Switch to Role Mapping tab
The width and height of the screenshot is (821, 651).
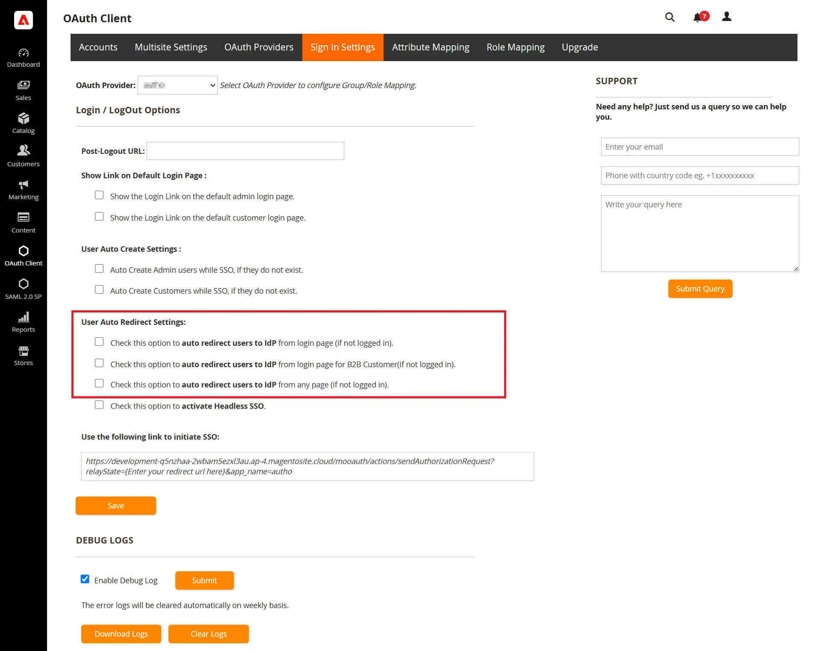tap(516, 47)
